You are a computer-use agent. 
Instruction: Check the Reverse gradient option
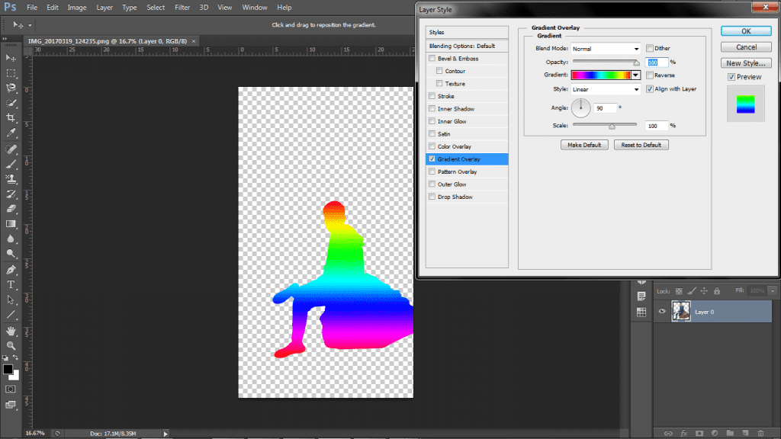[650, 75]
